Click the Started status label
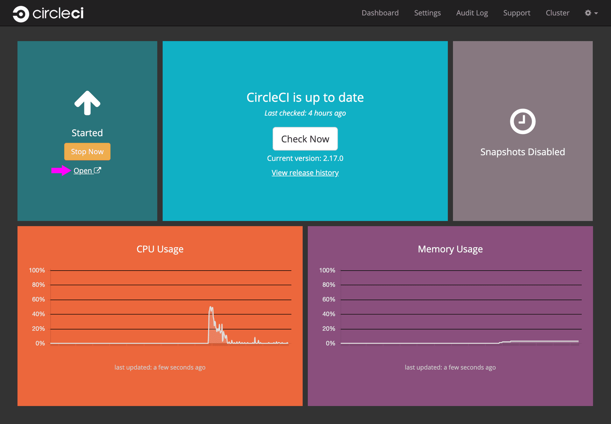The image size is (611, 424). click(87, 133)
